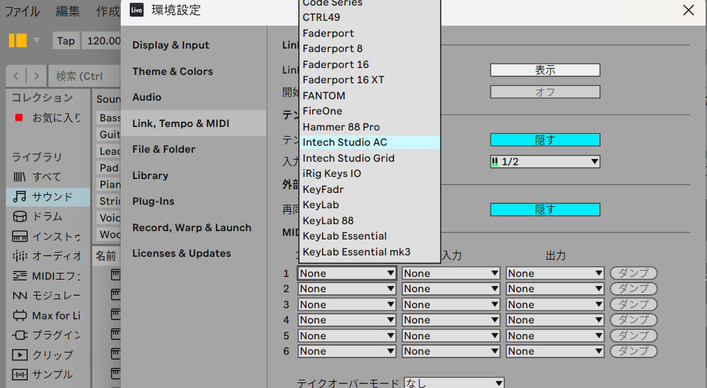Switch to the Audio preferences tab
This screenshot has width=707, height=388.
[147, 97]
